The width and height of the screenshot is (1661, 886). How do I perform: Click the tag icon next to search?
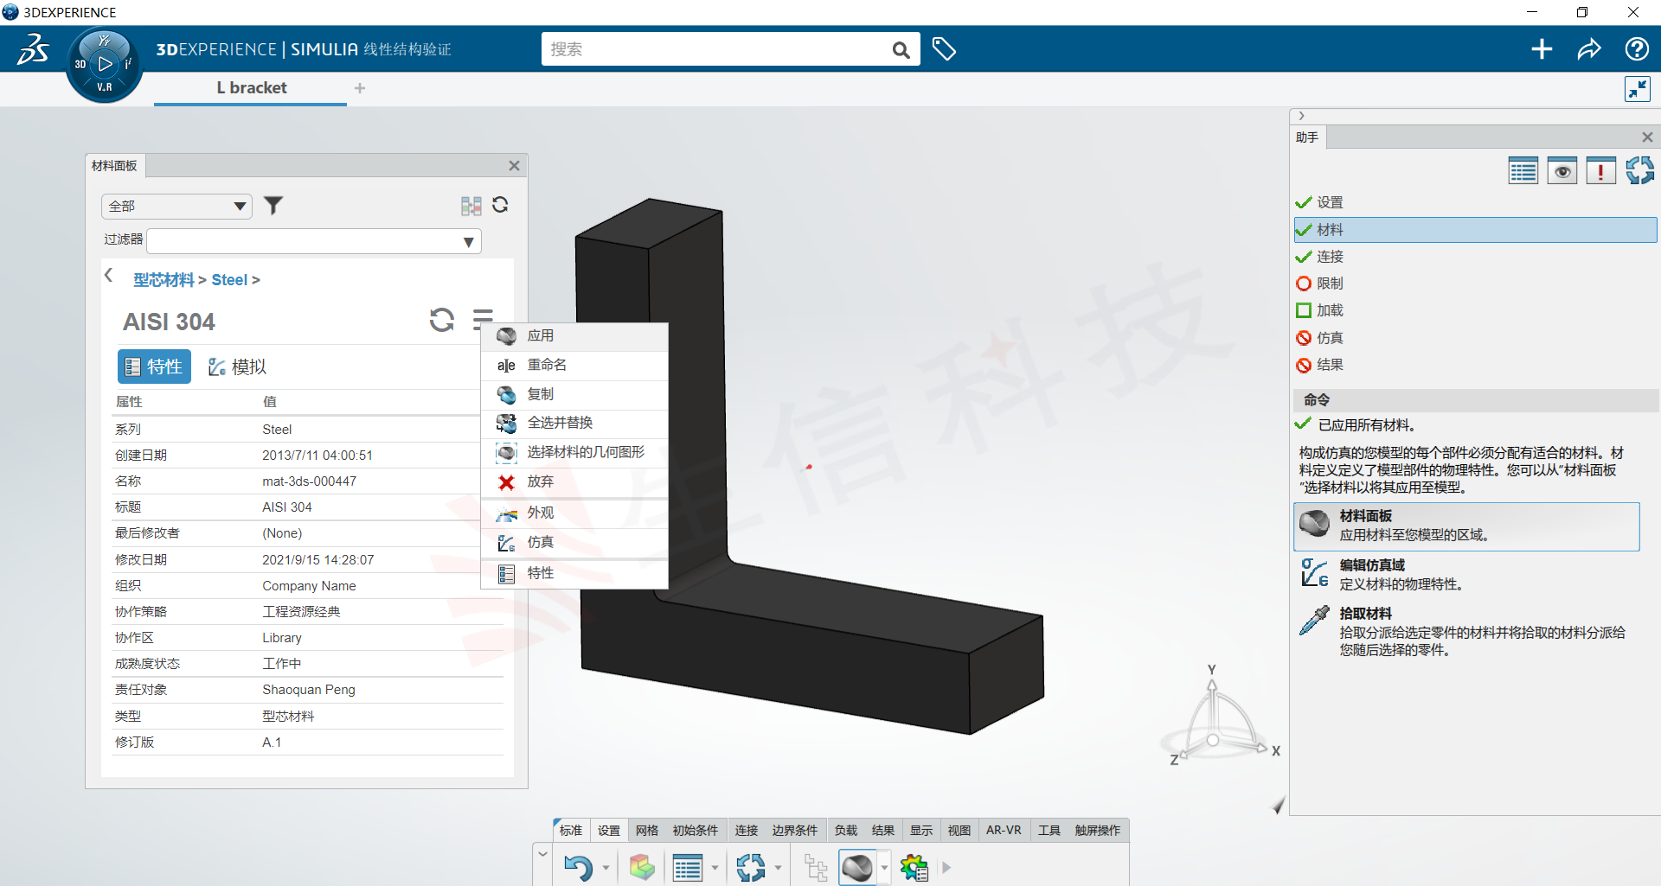(x=944, y=49)
